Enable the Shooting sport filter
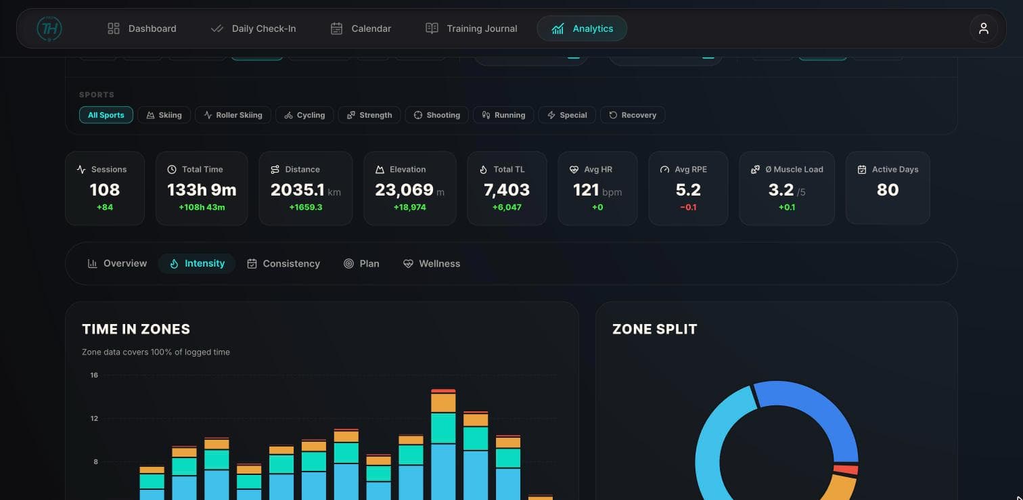 pyautogui.click(x=437, y=115)
